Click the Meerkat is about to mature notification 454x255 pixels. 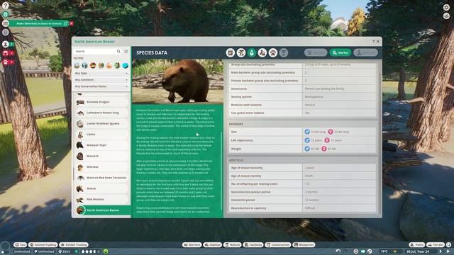[x=39, y=23]
